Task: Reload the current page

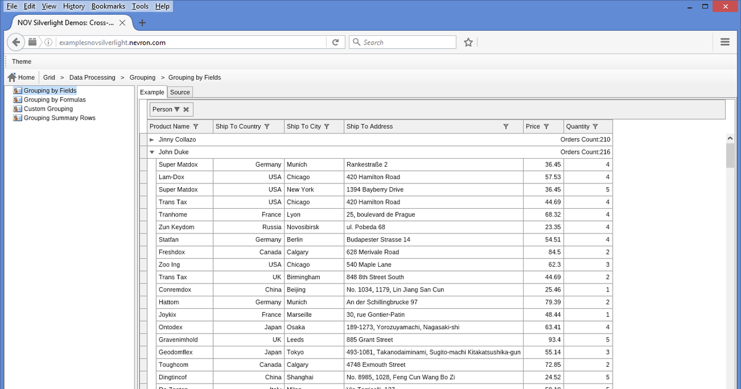Action: pyautogui.click(x=335, y=42)
